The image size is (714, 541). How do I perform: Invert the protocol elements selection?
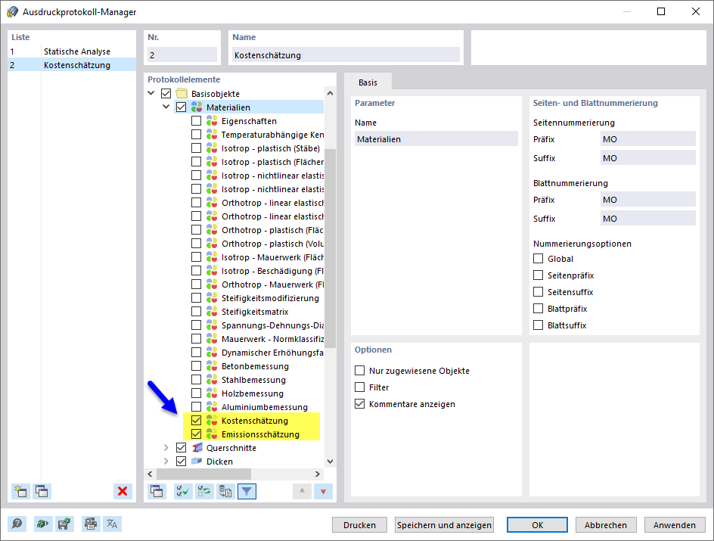(204, 491)
